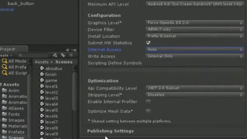Toggle the Project panel lock icon
The height and width of the screenshot is (139, 247).
coord(68,50)
